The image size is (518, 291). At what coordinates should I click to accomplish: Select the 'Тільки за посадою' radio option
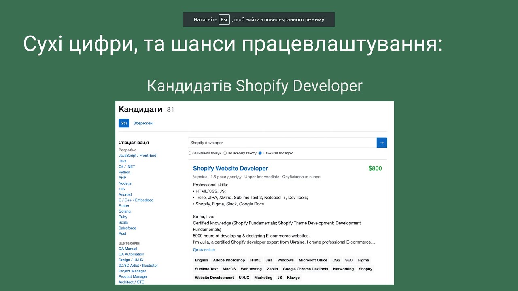[276, 153]
